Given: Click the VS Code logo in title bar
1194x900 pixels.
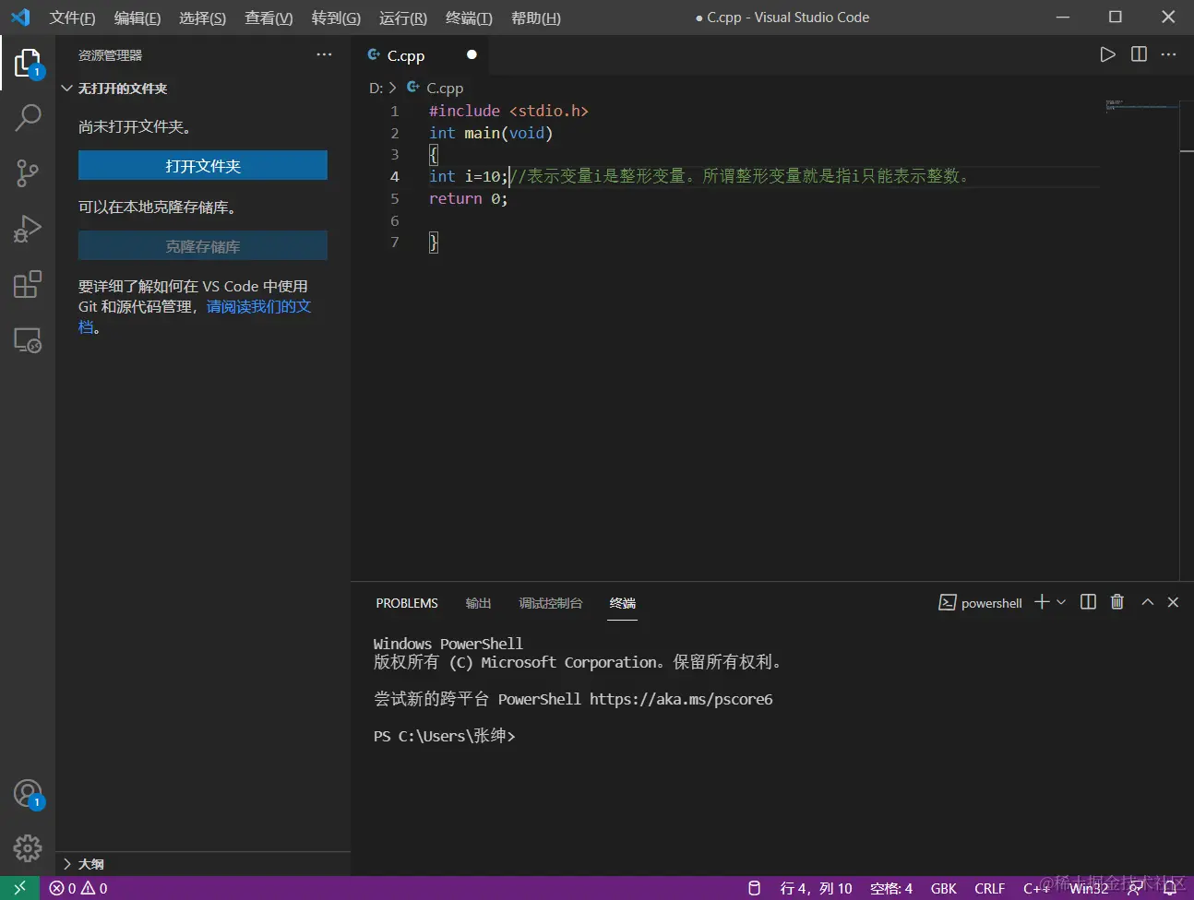Looking at the screenshot, I should [20, 17].
